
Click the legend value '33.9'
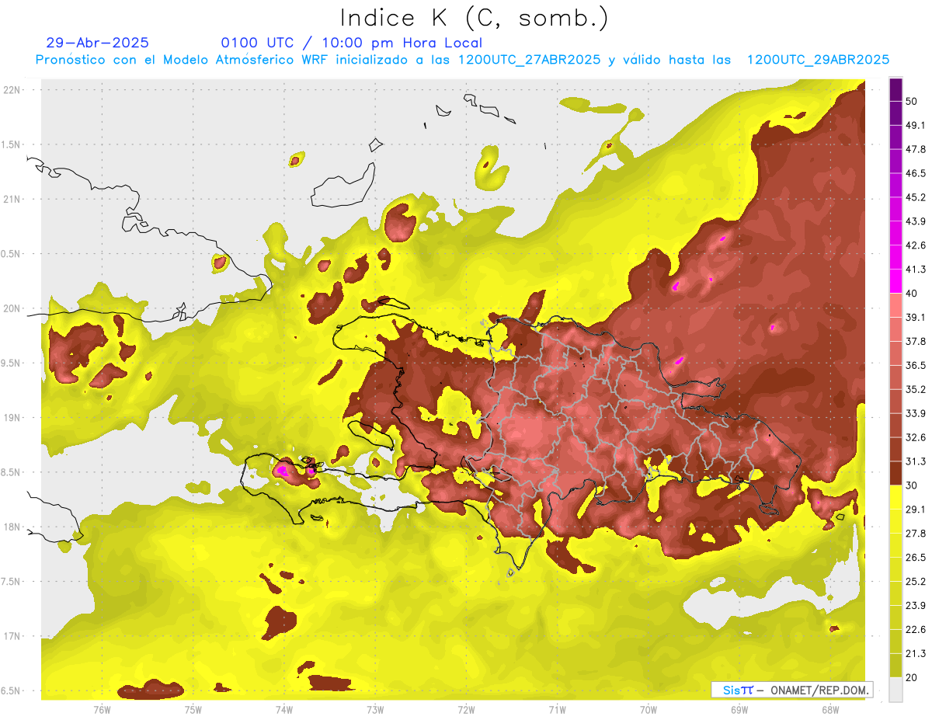pyautogui.click(x=916, y=413)
